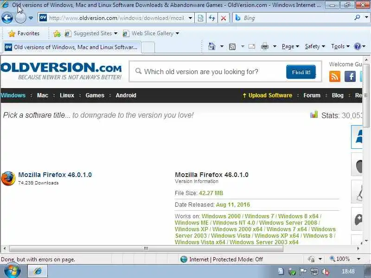Open the Tools menu
371x278 pixels.
tap(340, 46)
